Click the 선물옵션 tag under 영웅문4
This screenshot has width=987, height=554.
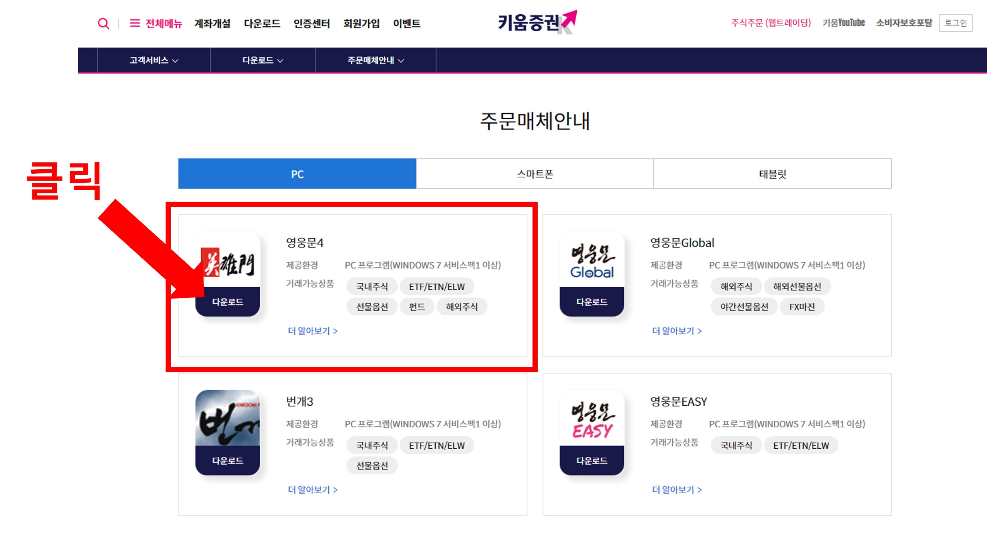372,307
